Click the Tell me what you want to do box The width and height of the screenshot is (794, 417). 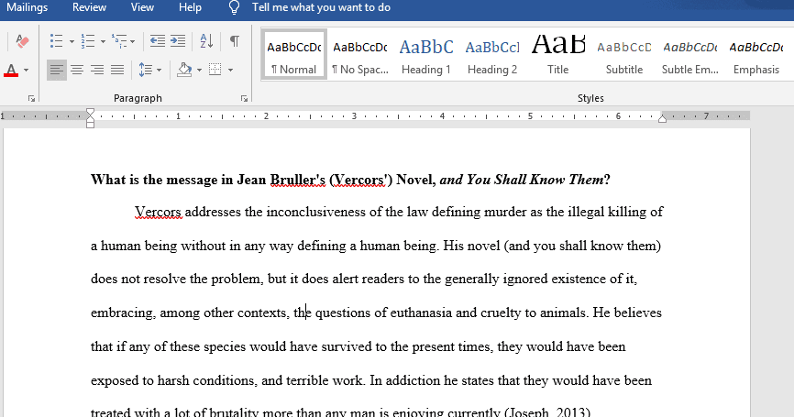click(321, 7)
